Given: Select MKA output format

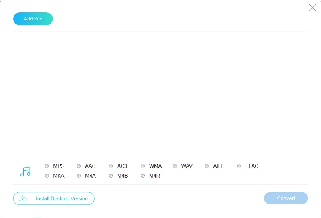Looking at the screenshot, I should click(47, 176).
